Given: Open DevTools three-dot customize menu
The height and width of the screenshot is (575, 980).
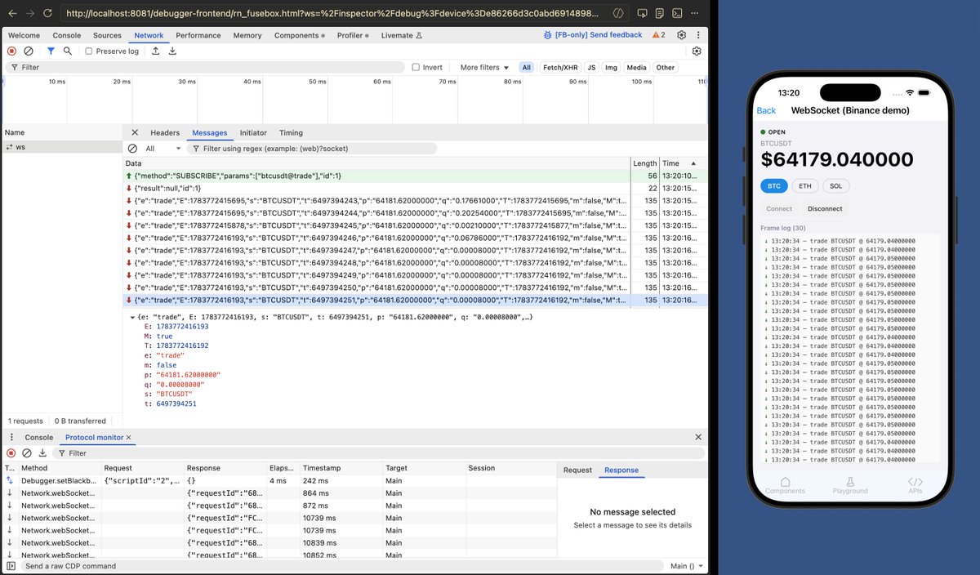Looking at the screenshot, I should 697,35.
